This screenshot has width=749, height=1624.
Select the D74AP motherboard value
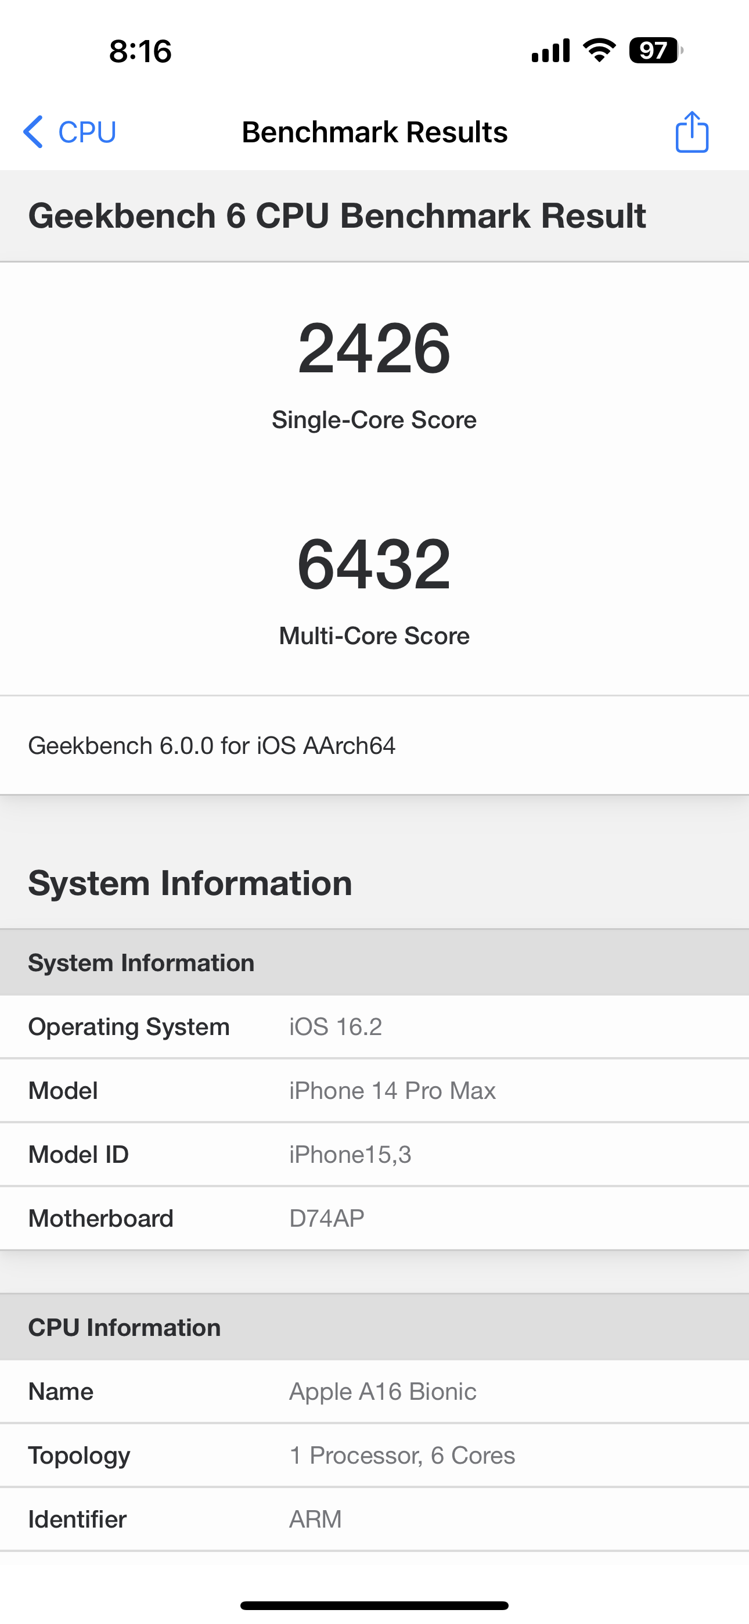tap(326, 1218)
